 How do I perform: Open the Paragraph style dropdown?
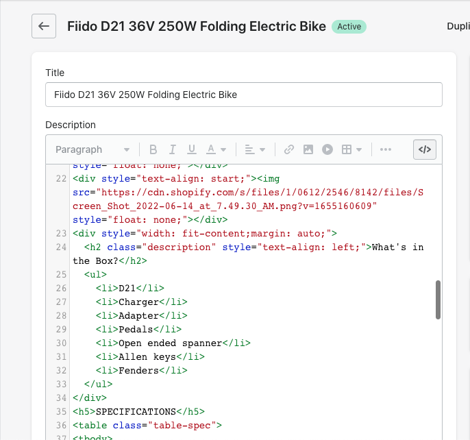click(92, 149)
